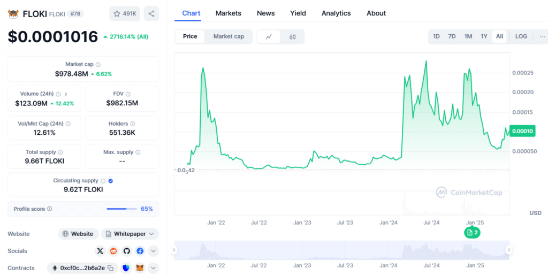548x276 pixels.
Task: Click the $982.15M FDV value
Action: point(122,103)
